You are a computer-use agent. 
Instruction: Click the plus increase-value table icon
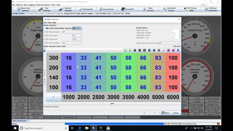[154, 50]
